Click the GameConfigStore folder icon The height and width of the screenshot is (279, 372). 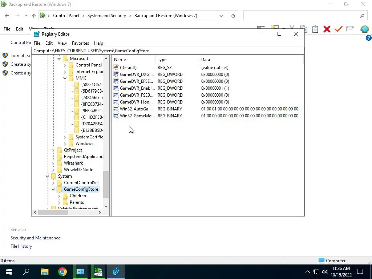59,189
